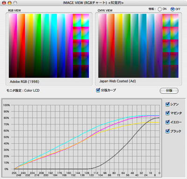Click the cyan strip in the RGB chart
This screenshot has width=187, height=179.
point(53,46)
